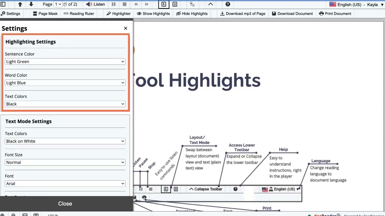Toggle the sidebar panel icon

pos(3,4)
